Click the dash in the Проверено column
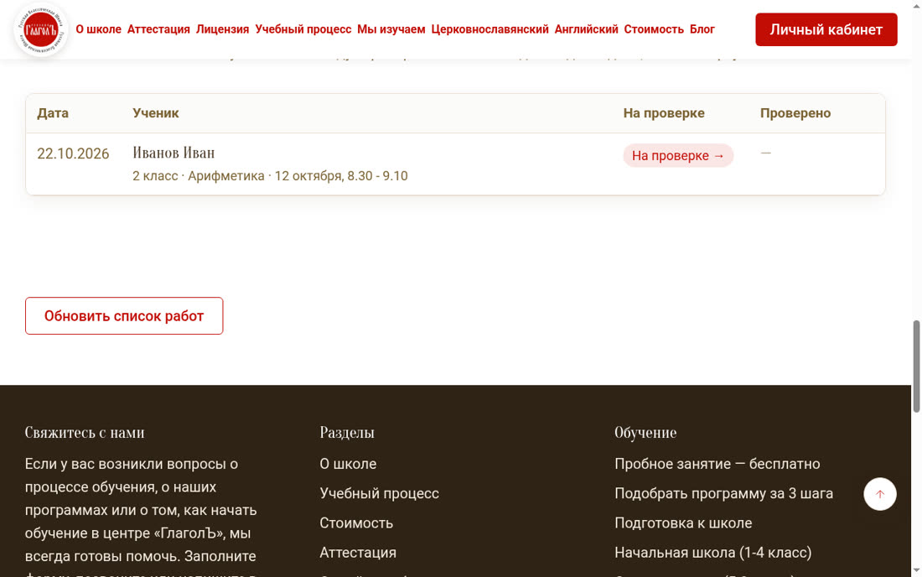Image resolution: width=922 pixels, height=577 pixels. (765, 153)
